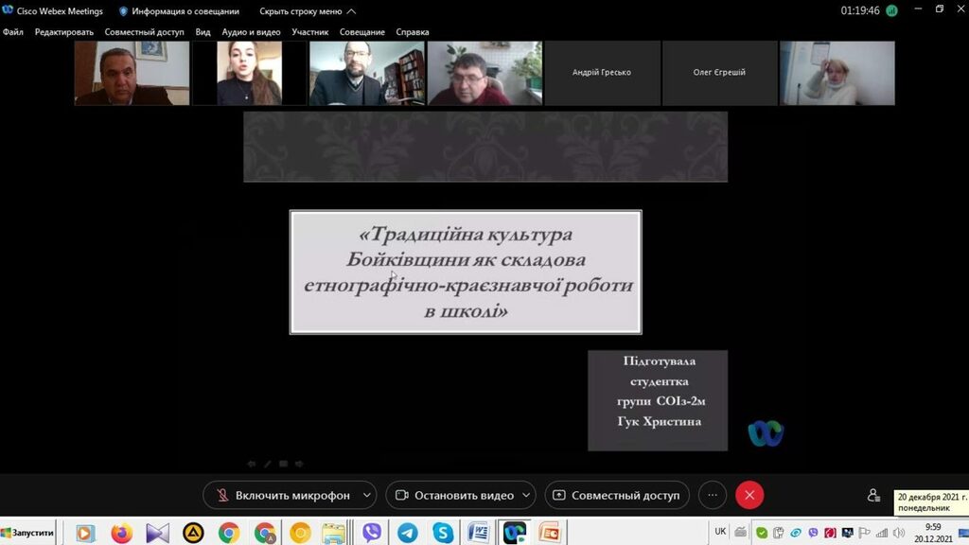Open Информация о совещании

coord(179,11)
